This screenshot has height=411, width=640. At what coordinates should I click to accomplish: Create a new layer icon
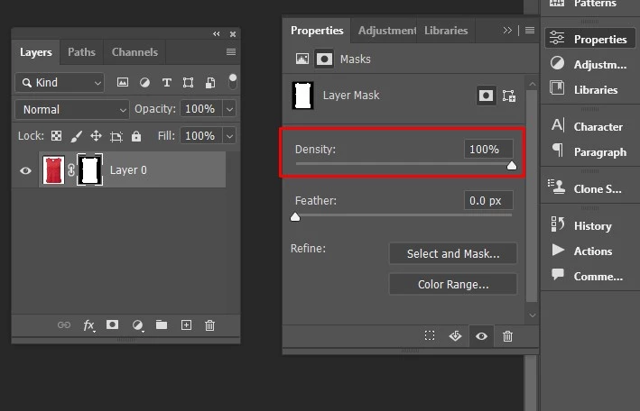186,325
